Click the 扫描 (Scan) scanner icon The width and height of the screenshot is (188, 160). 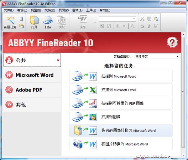tap(48, 20)
